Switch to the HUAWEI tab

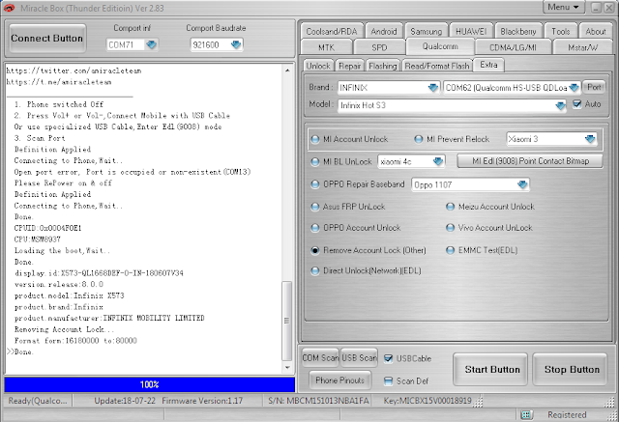tap(471, 31)
